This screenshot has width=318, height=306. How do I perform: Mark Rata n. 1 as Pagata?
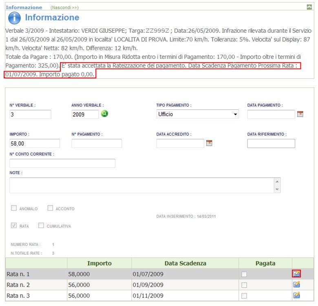coord(244,274)
